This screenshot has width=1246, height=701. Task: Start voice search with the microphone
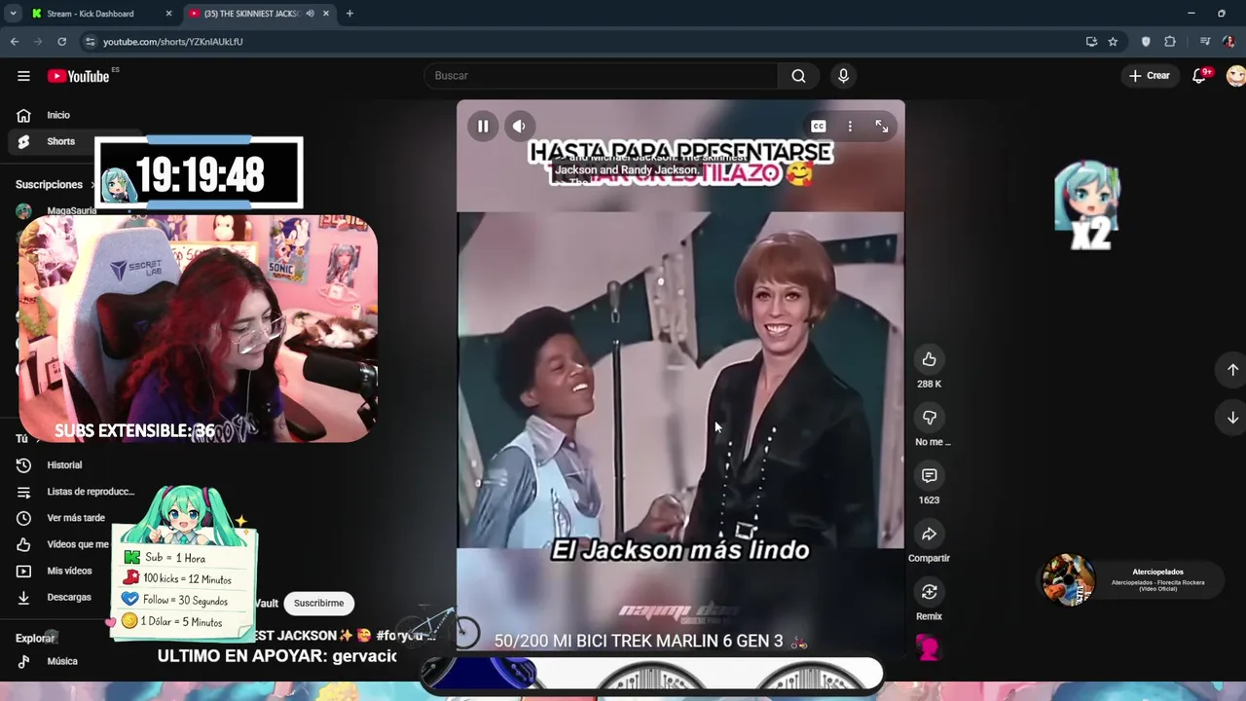pos(843,76)
